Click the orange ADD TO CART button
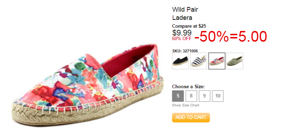Image resolution: width=293 pixels, height=131 pixels. point(191,117)
